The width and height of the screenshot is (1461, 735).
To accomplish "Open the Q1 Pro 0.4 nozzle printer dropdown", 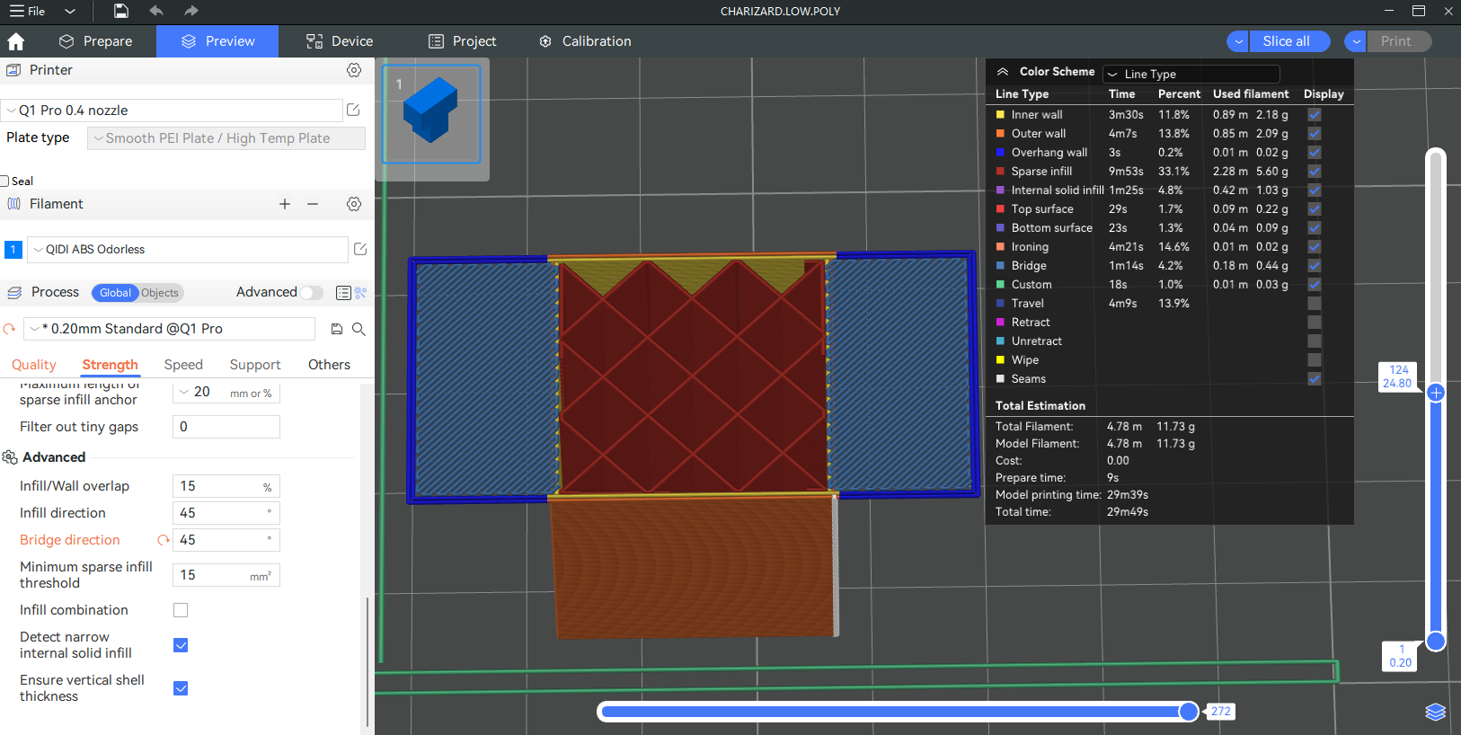I will point(173,111).
